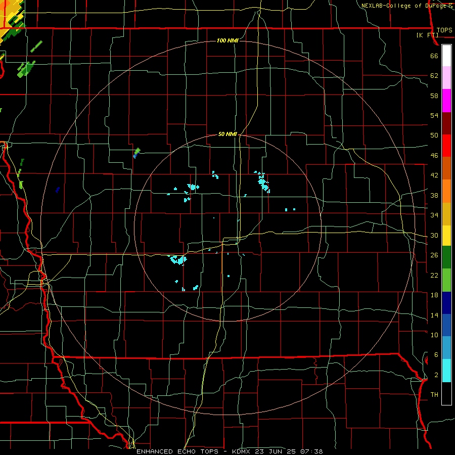Click the 58 value on the scale

(x=434, y=96)
